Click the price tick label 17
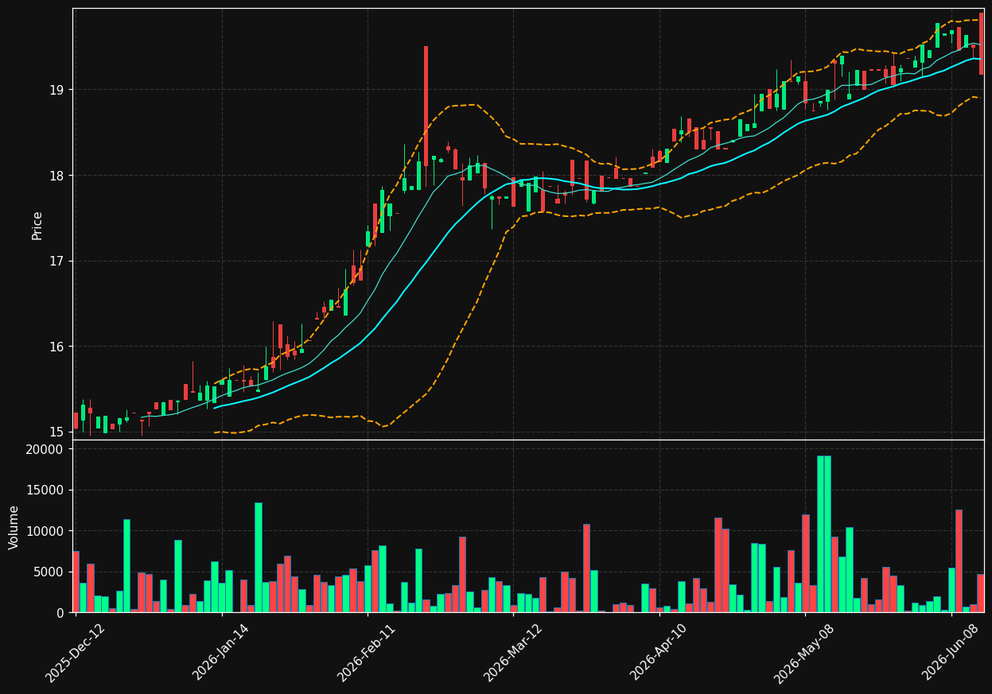992x694 pixels. click(x=56, y=262)
